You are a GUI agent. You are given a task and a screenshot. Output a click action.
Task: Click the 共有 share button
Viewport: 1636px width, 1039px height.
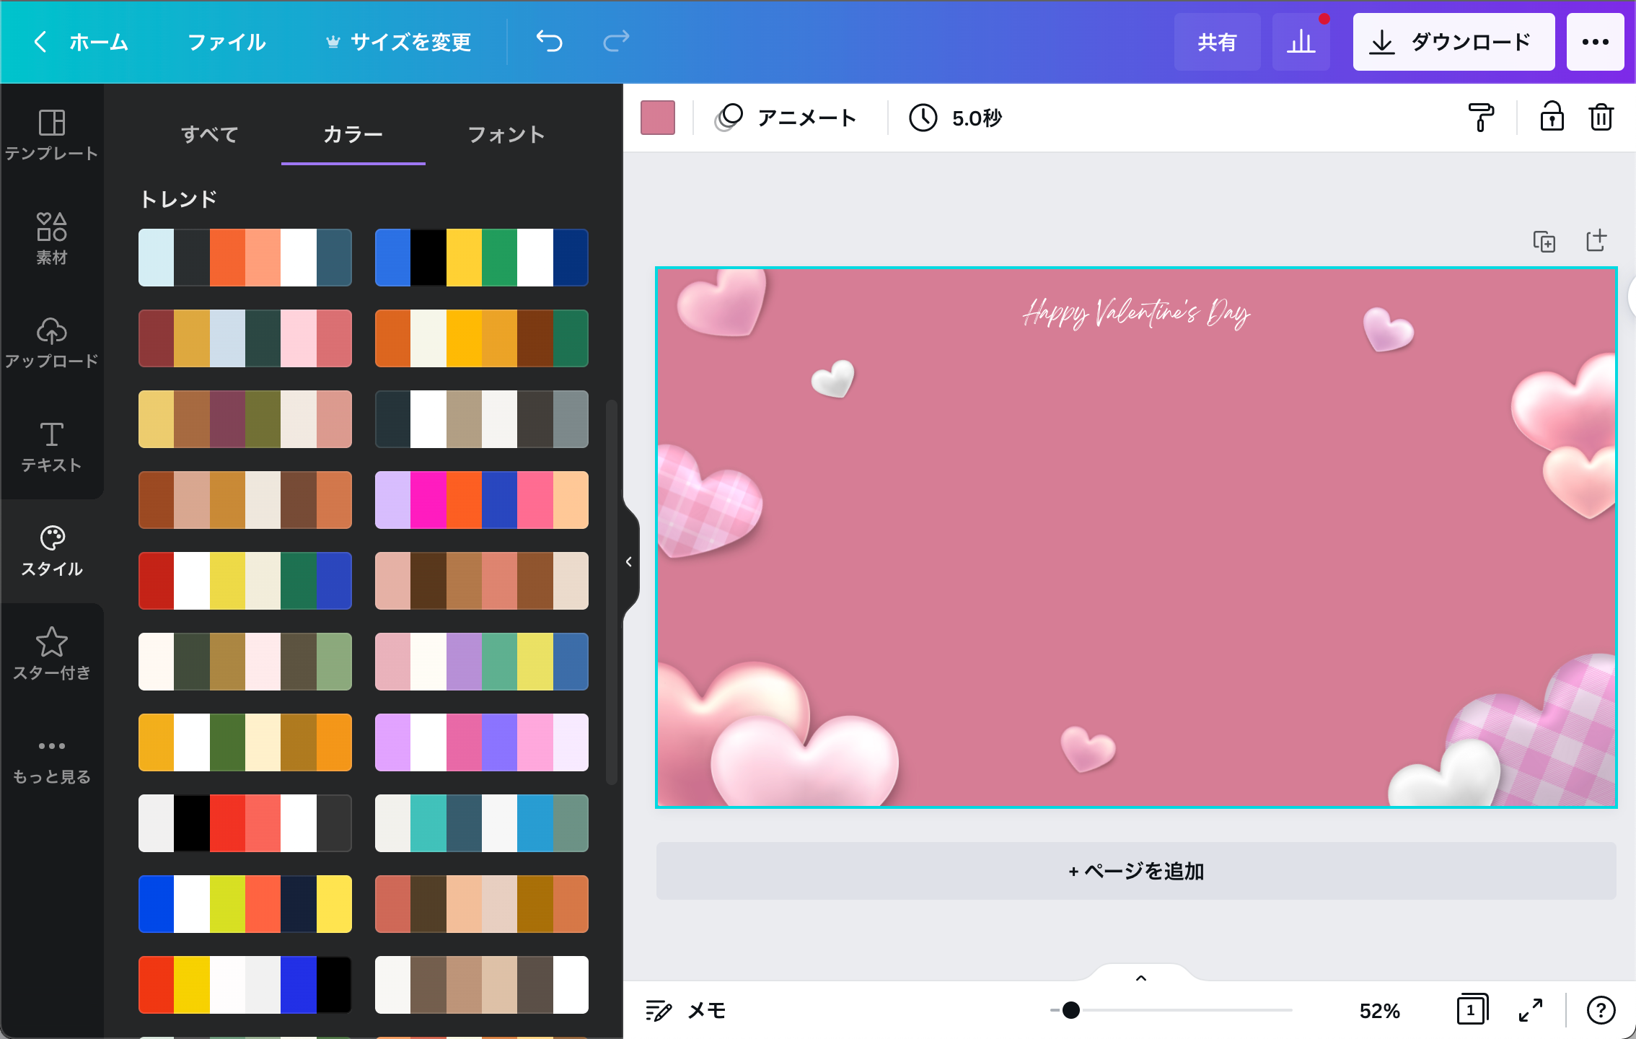pos(1217,42)
